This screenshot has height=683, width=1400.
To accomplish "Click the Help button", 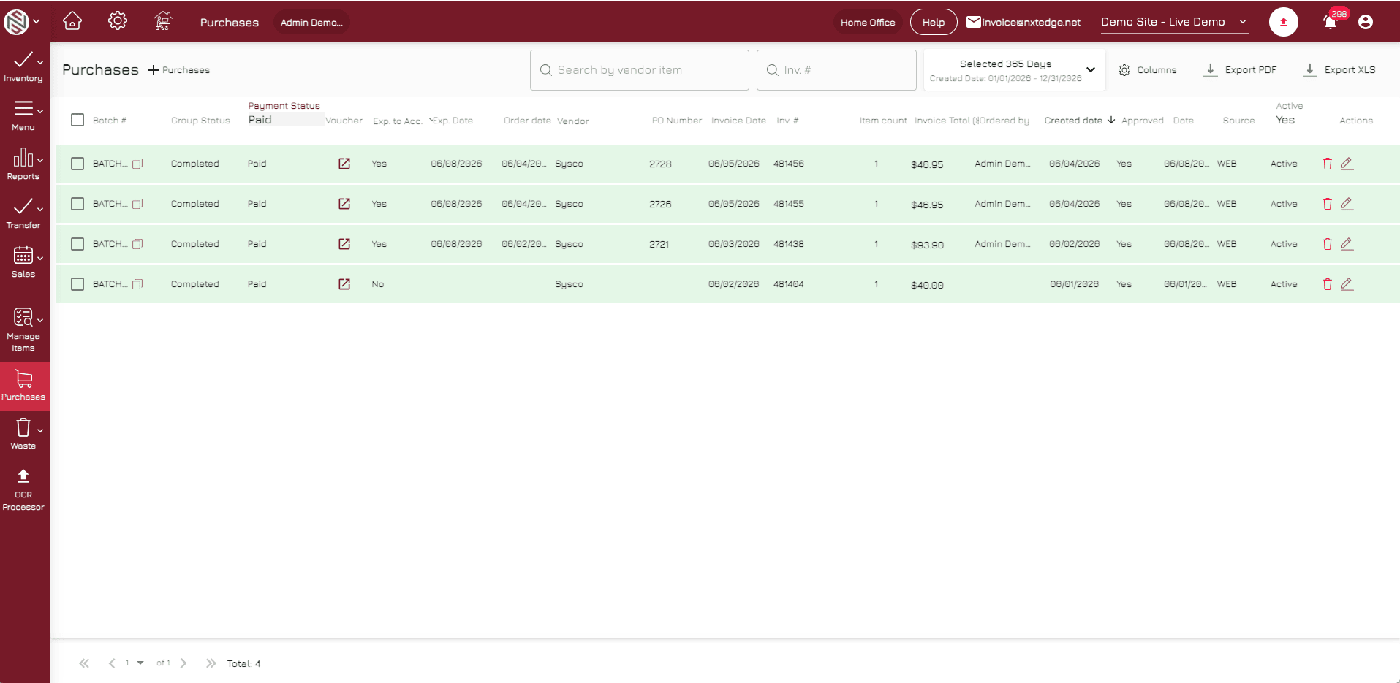I will [x=934, y=22].
